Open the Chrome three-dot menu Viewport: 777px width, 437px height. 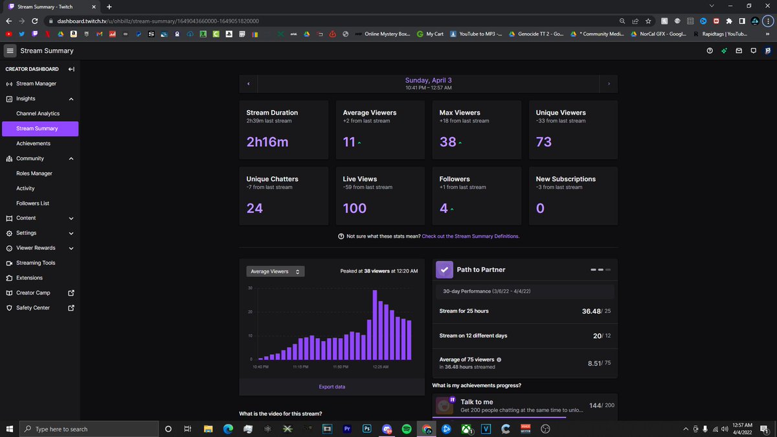click(x=768, y=20)
